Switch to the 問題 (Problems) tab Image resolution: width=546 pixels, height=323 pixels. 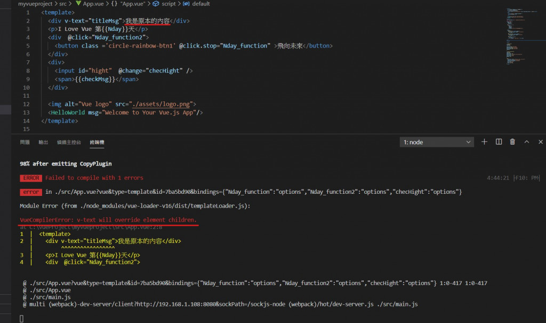[25, 143]
